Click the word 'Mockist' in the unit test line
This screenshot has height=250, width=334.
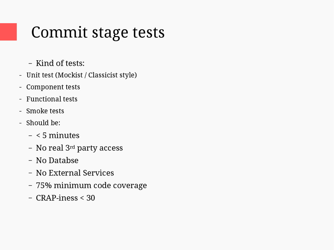click(70, 75)
